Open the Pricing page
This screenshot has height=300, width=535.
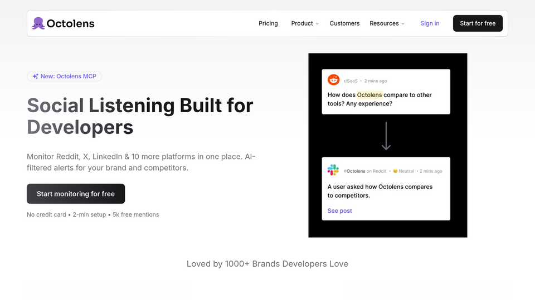(x=268, y=23)
